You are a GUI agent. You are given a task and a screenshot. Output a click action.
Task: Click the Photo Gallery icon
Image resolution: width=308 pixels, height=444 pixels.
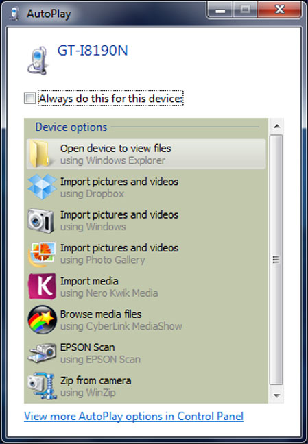click(x=42, y=254)
